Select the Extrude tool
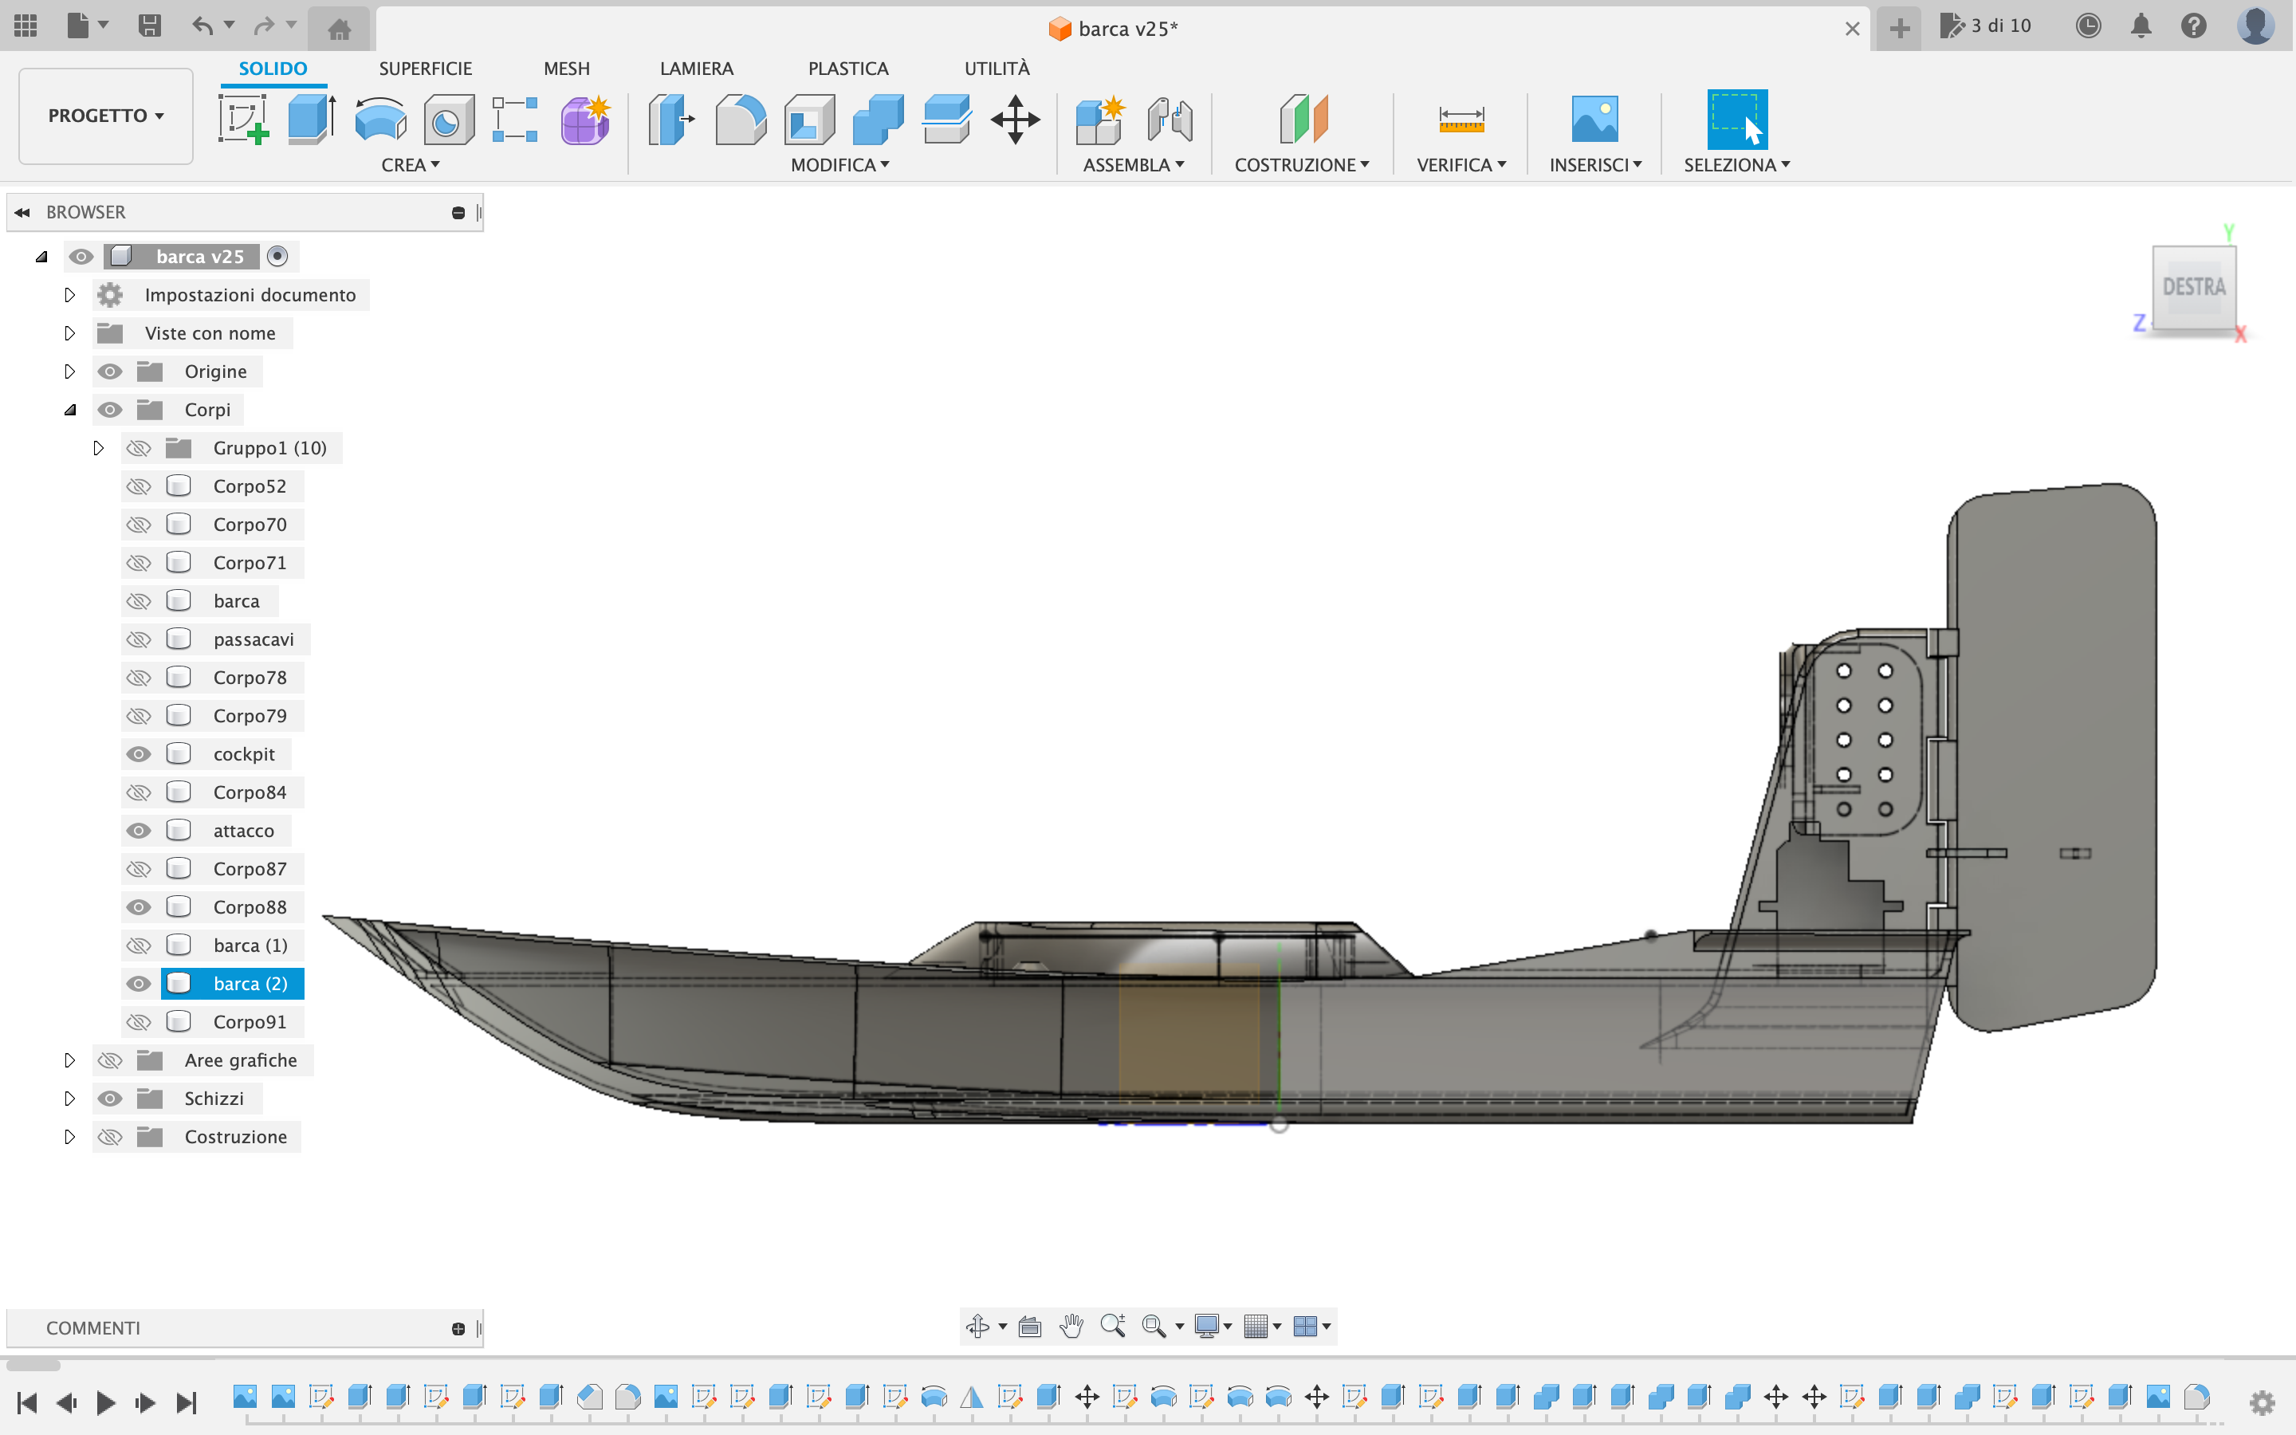 tap(311, 120)
